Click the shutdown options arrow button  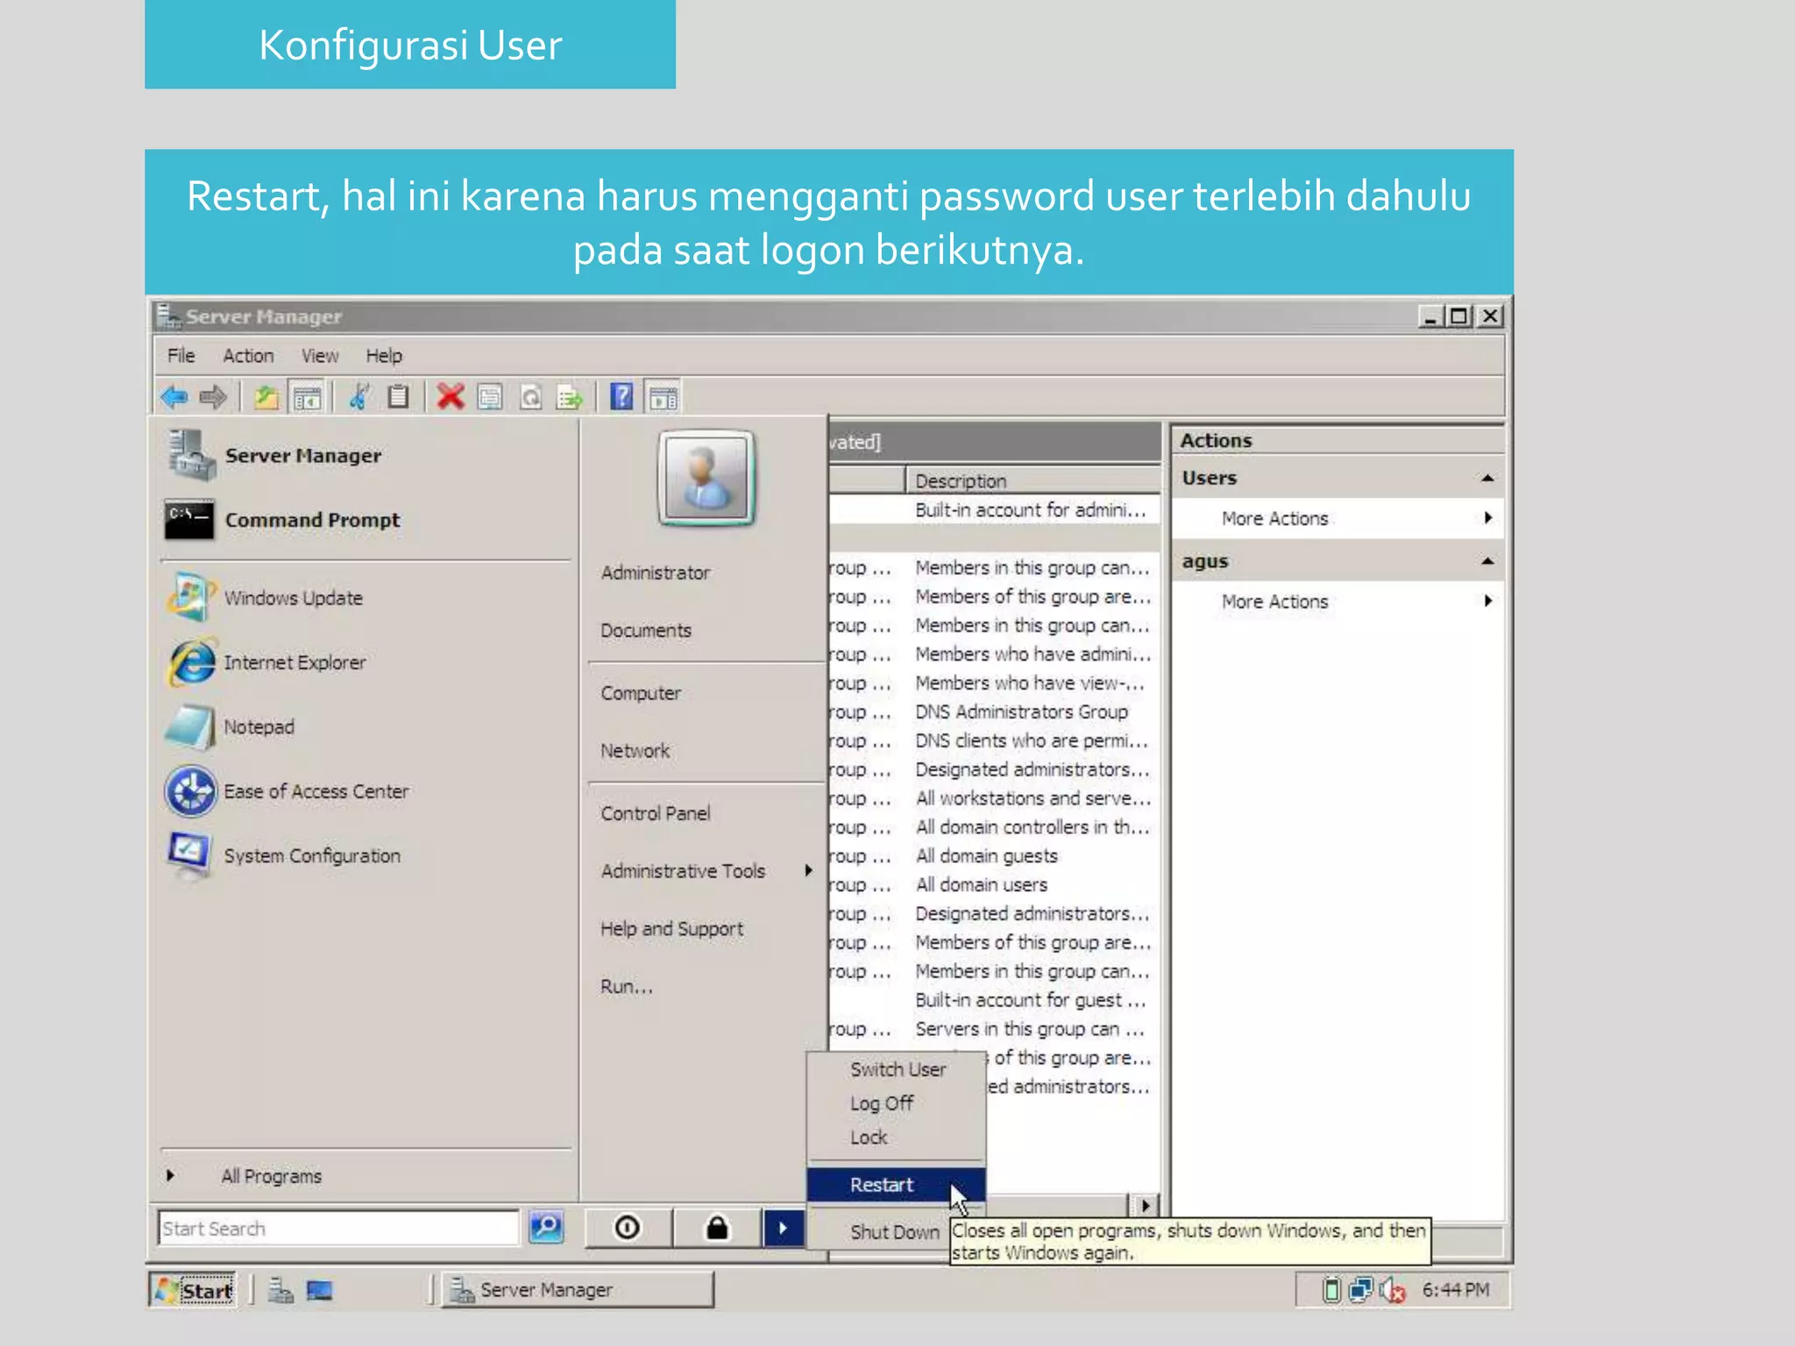(783, 1228)
